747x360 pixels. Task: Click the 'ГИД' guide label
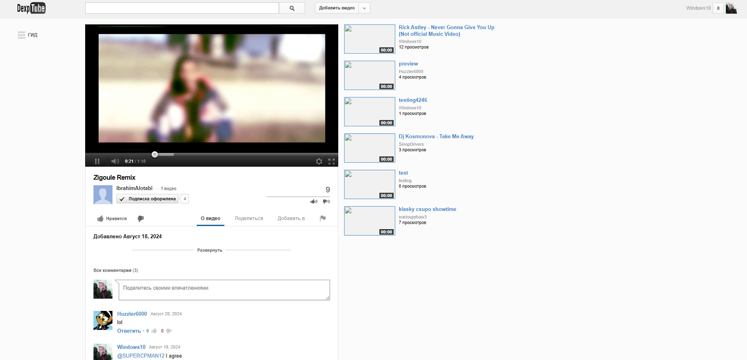point(33,35)
